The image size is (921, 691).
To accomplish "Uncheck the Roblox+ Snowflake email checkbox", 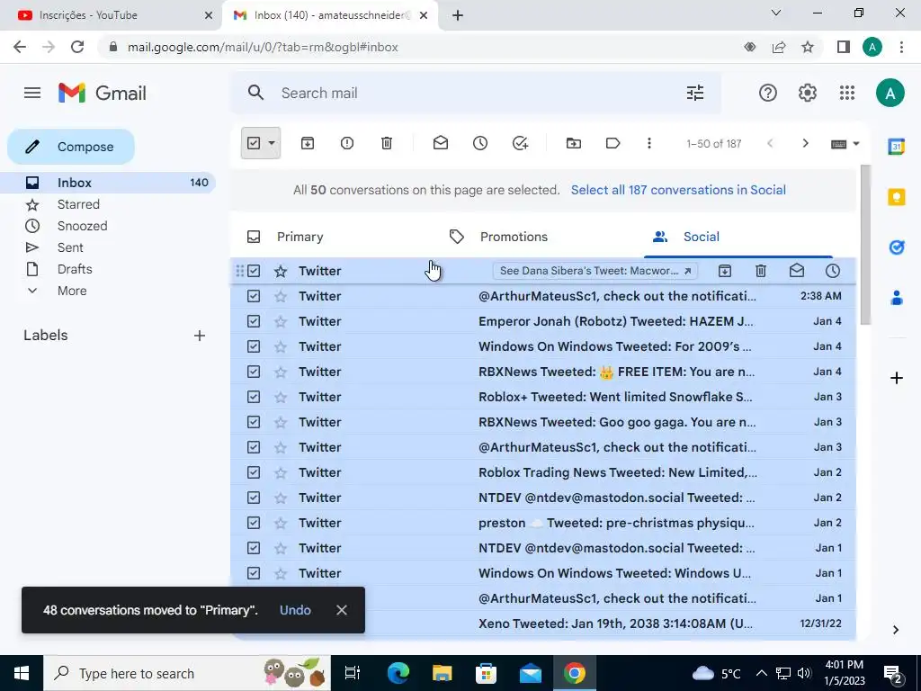I will coord(253,397).
